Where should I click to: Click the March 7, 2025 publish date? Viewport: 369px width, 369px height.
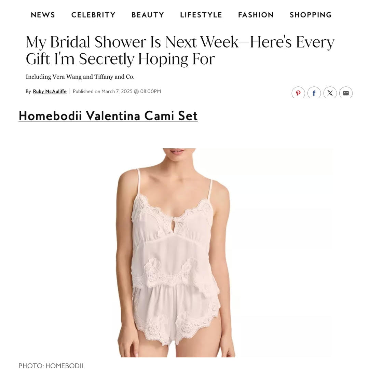click(117, 91)
